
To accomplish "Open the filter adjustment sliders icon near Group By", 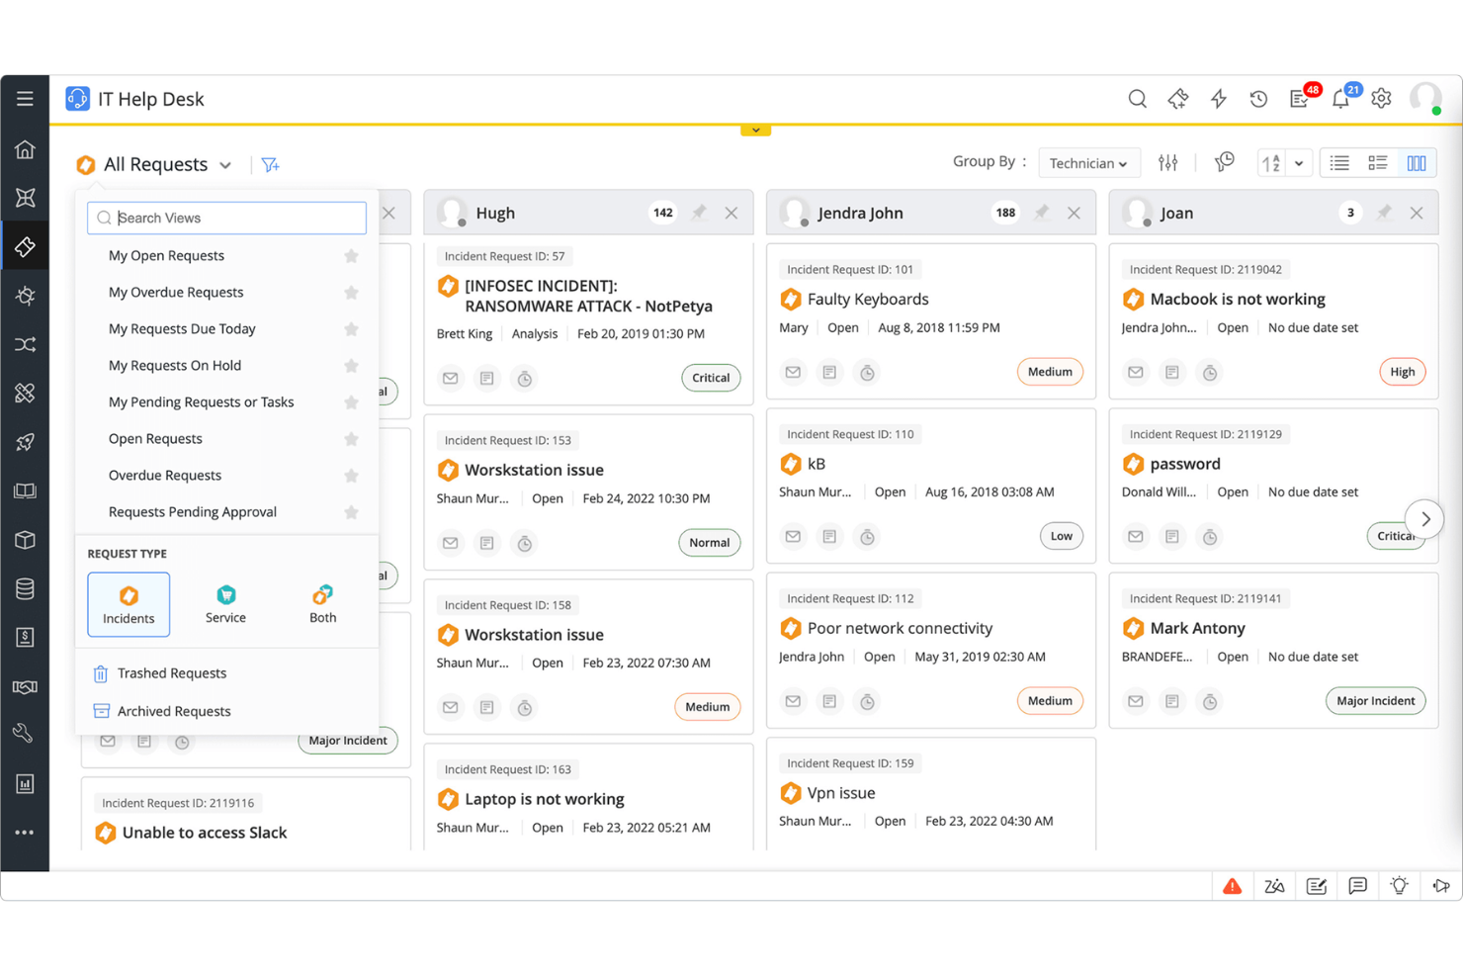I will (x=1167, y=162).
